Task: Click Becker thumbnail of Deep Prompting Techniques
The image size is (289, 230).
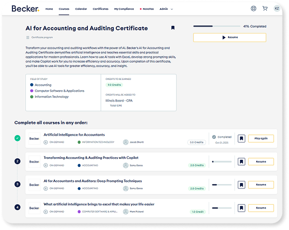Action: [x=35, y=185]
